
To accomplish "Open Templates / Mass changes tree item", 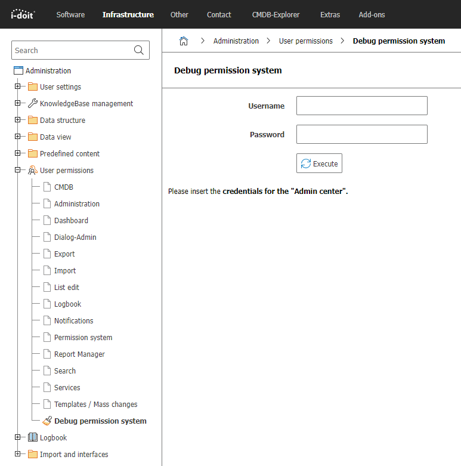I will coord(95,404).
